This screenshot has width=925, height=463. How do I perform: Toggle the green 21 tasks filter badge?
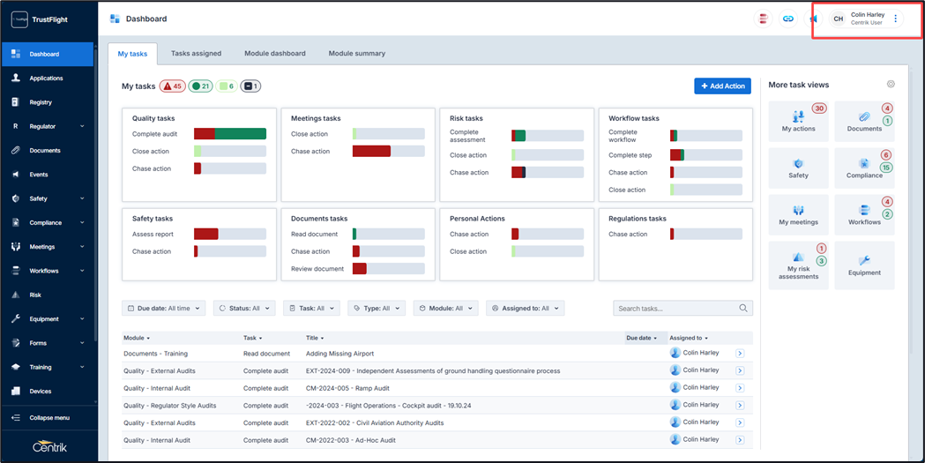tap(201, 86)
